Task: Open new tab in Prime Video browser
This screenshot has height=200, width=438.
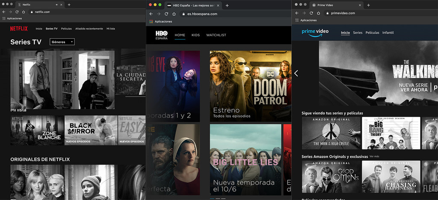Action: pyautogui.click(x=368, y=5)
